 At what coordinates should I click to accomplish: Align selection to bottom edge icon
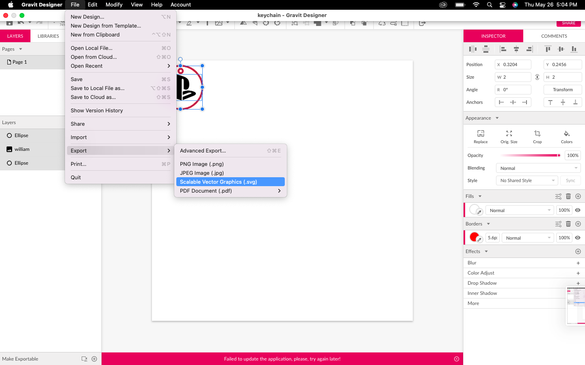574,49
